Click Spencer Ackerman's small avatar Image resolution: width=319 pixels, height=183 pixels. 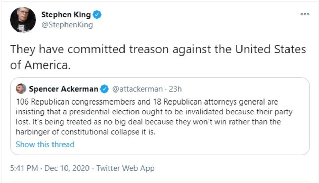21,89
